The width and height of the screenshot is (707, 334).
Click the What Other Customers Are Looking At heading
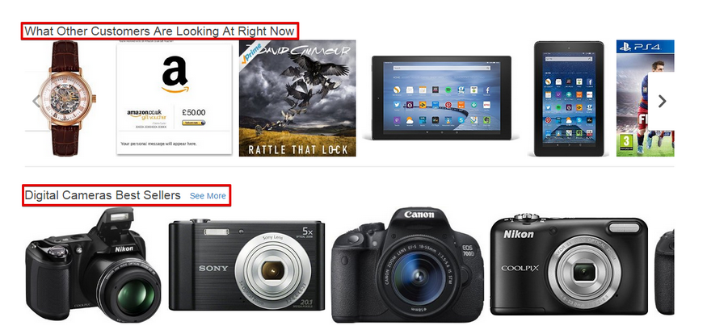[x=160, y=31]
